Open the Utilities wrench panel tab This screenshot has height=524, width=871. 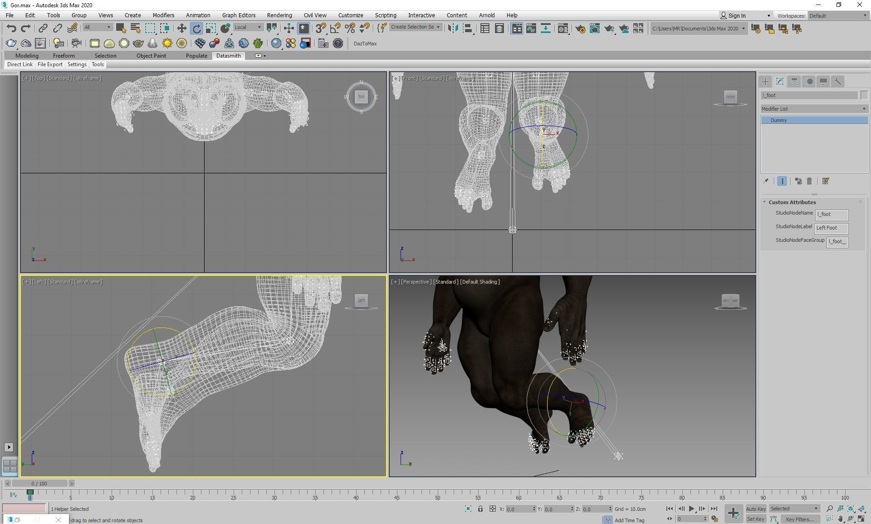click(838, 82)
